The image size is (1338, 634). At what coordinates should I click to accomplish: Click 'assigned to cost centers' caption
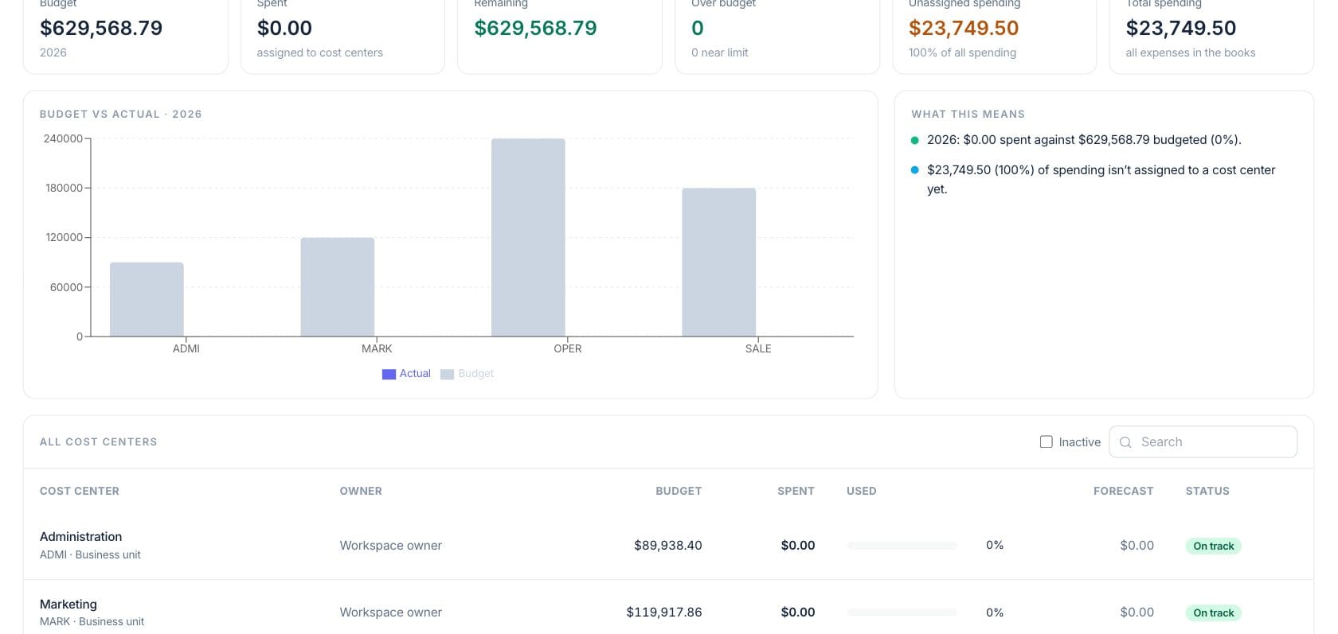click(319, 53)
